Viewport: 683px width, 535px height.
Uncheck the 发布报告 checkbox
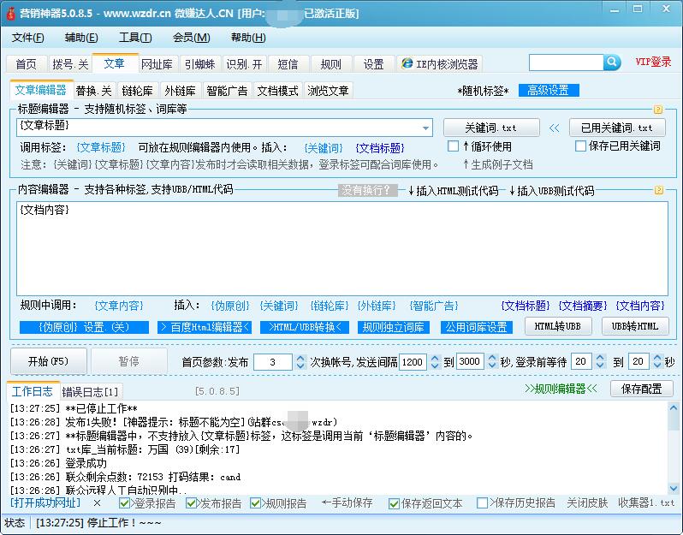click(x=191, y=503)
